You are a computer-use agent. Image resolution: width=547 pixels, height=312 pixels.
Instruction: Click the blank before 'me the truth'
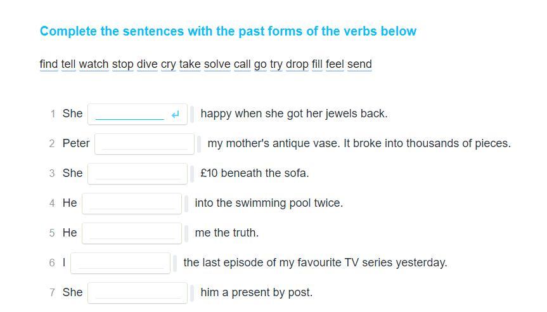(x=132, y=233)
